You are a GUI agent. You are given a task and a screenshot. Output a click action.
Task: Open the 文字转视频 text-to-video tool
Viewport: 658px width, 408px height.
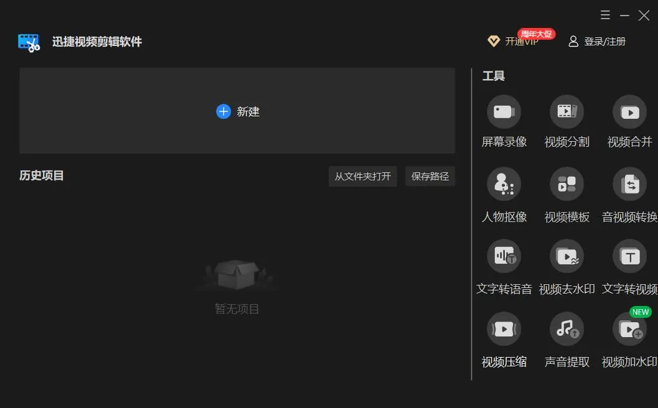629,256
